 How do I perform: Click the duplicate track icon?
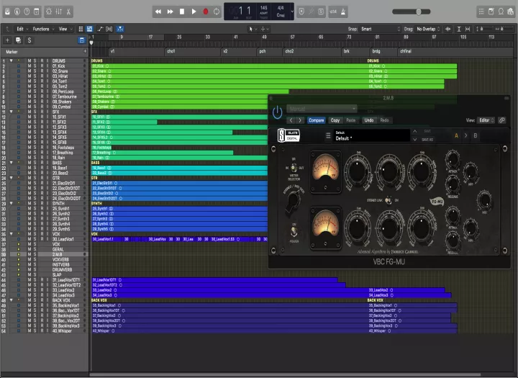(x=18, y=40)
